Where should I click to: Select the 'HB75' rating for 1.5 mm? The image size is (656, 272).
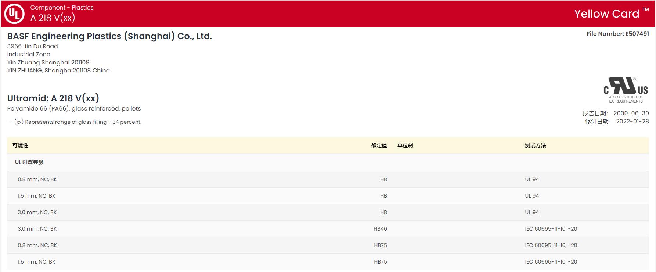381,262
